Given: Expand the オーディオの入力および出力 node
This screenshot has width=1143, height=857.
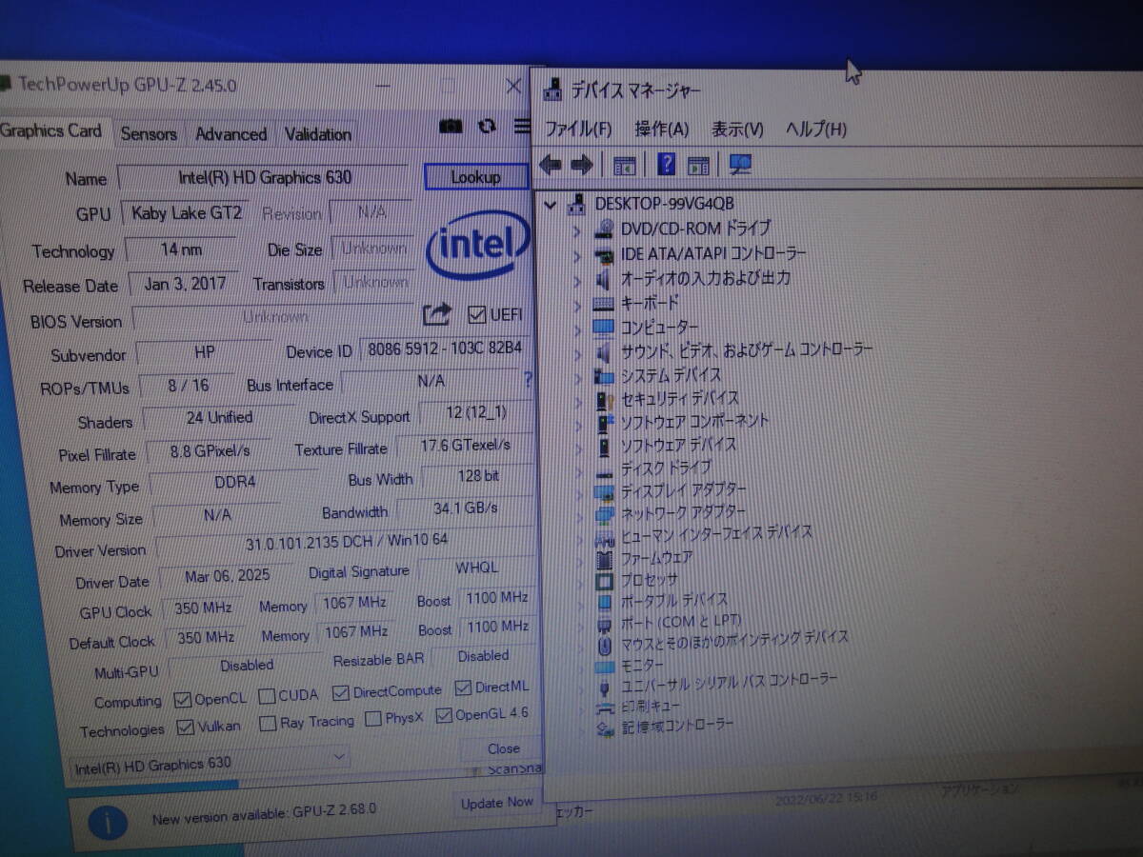Looking at the screenshot, I should (x=576, y=280).
